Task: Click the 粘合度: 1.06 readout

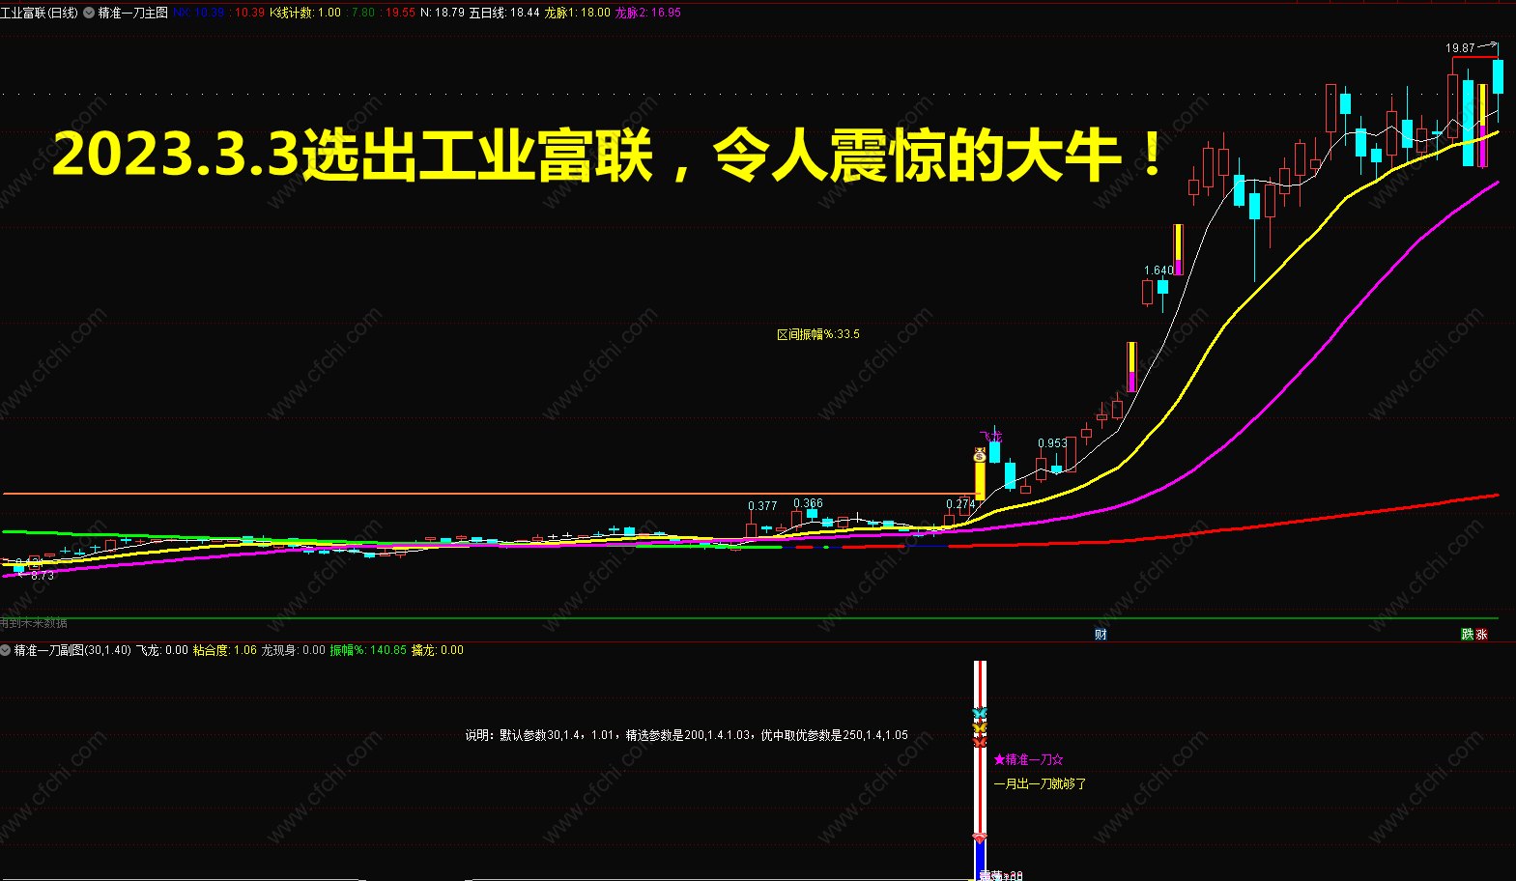Action: click(x=225, y=650)
